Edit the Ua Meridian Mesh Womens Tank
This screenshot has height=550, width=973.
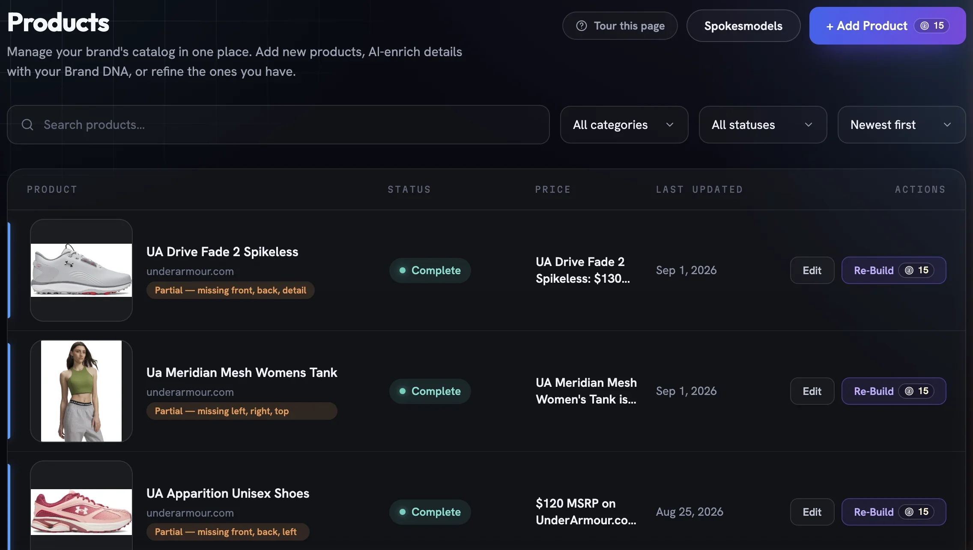click(812, 391)
